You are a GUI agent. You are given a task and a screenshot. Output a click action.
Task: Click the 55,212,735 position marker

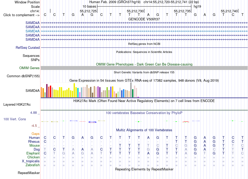tap(182, 11)
